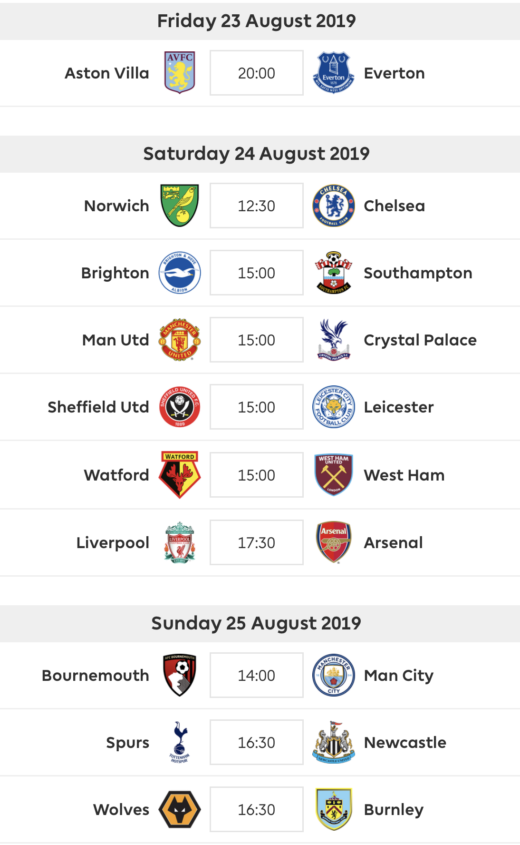Screen dimensions: 520x845
Task: Click the Aston Villa club crest
Action: click(x=180, y=73)
